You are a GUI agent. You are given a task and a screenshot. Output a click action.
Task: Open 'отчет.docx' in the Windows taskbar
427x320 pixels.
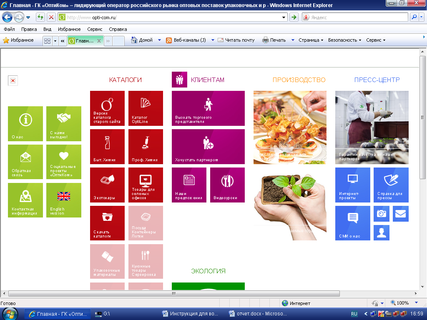click(258, 314)
